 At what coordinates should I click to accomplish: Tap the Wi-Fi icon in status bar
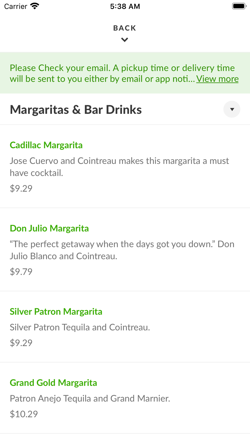click(x=35, y=6)
